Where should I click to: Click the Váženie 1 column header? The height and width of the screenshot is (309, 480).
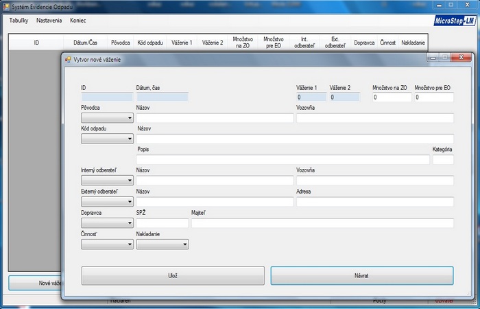tap(182, 43)
